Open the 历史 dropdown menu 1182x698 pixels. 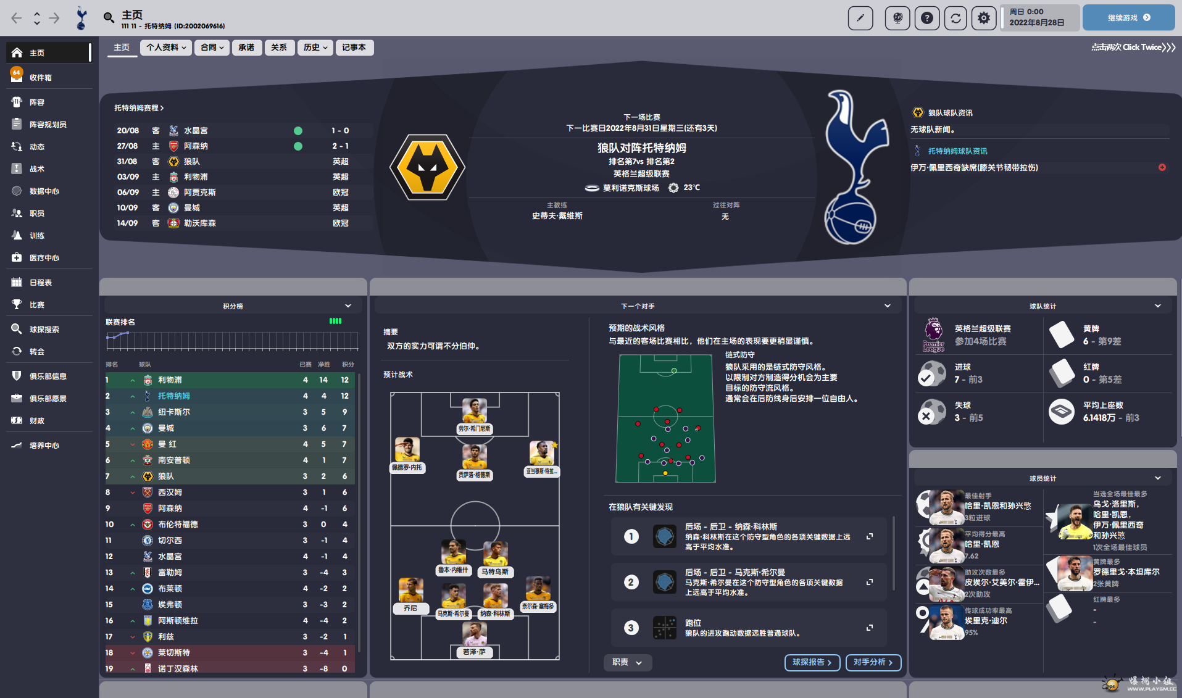tap(315, 48)
